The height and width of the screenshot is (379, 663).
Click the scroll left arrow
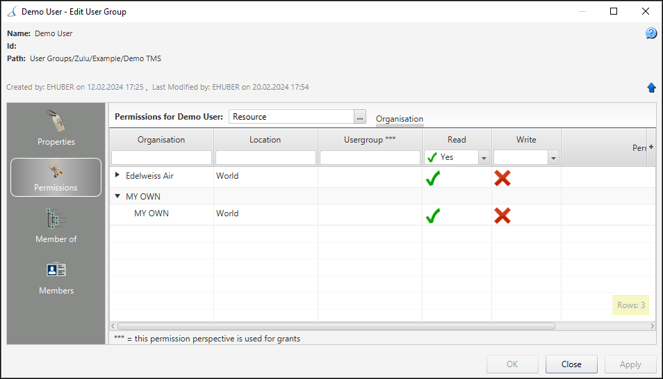(x=113, y=326)
